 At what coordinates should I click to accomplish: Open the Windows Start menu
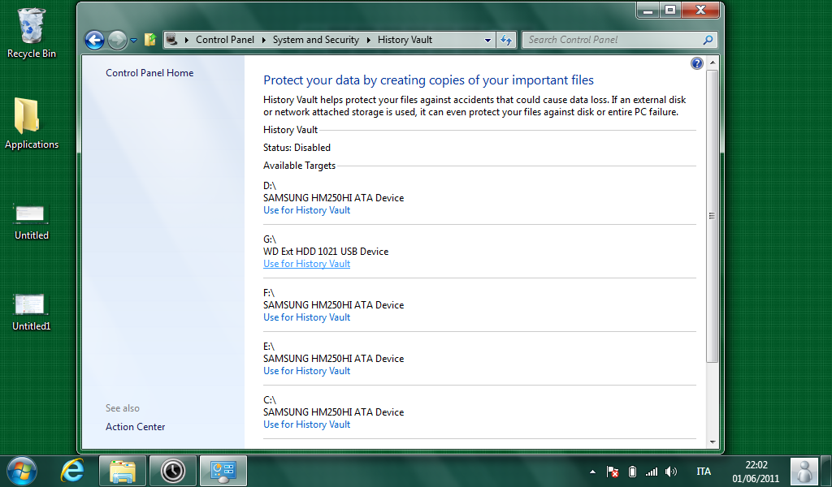pyautogui.click(x=22, y=471)
